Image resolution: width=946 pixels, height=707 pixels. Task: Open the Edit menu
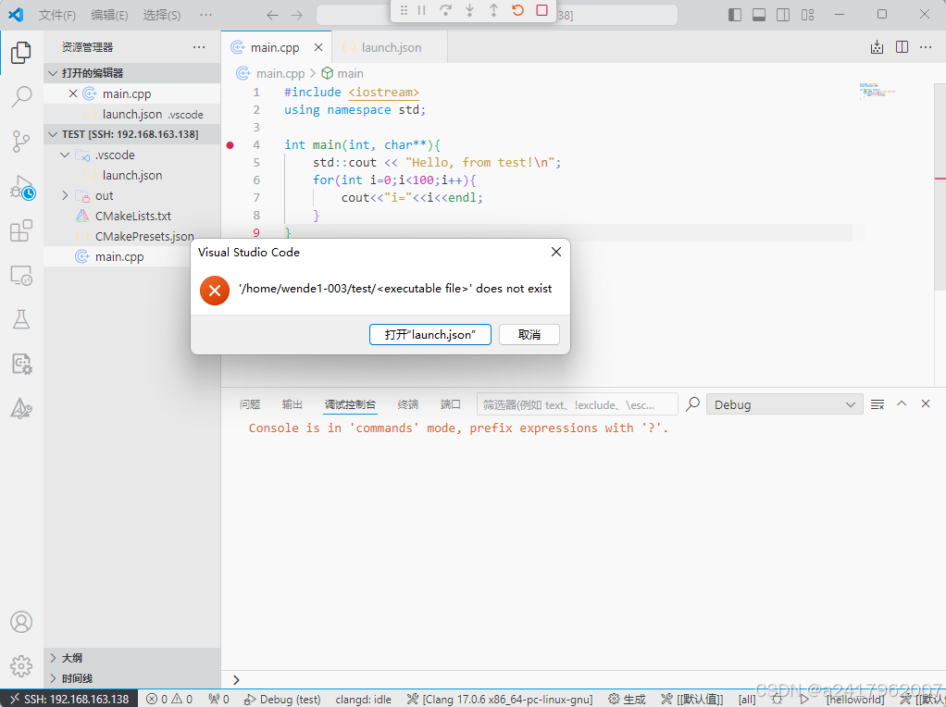(x=109, y=15)
